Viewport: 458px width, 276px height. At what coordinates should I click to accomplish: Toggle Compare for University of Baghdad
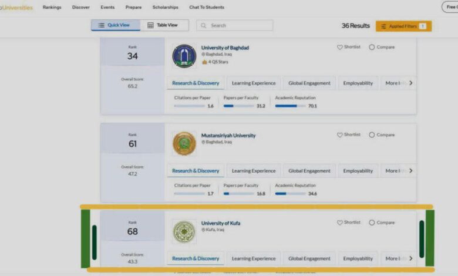click(372, 47)
